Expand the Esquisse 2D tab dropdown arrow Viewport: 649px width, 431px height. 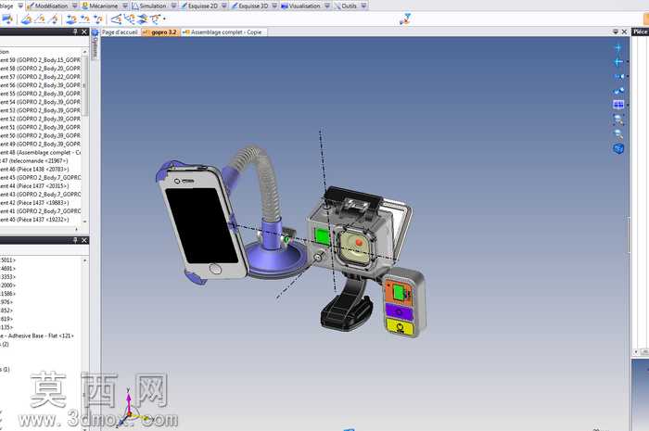pyautogui.click(x=224, y=6)
